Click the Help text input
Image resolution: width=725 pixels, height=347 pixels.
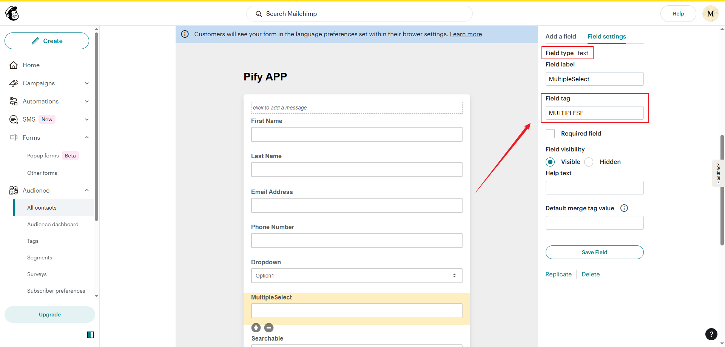595,188
